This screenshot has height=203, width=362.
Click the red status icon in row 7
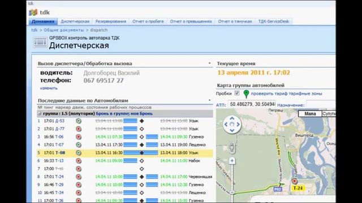pyautogui.click(x=79, y=169)
